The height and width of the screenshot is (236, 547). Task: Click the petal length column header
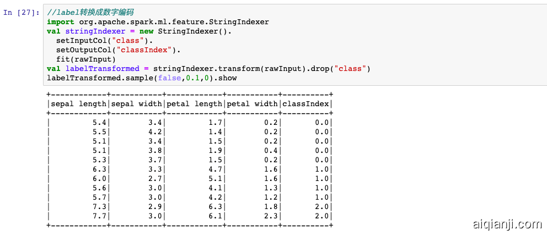pos(194,103)
